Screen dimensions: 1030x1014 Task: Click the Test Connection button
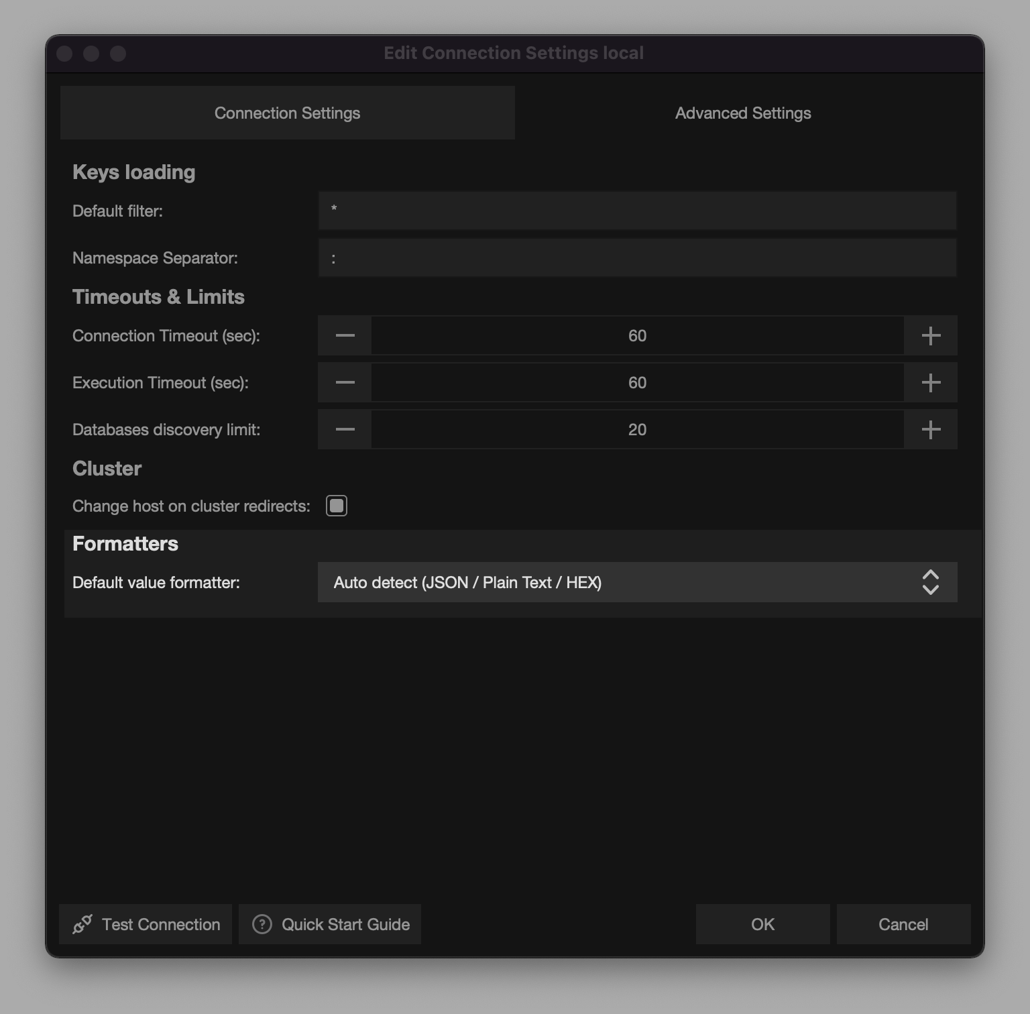(146, 924)
